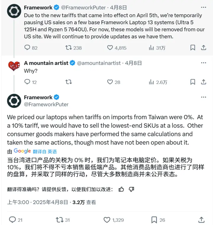Image resolution: width=213 pixels, height=225 pixels.
Task: Bookmark Framework's first post
Action: pos(193,48)
